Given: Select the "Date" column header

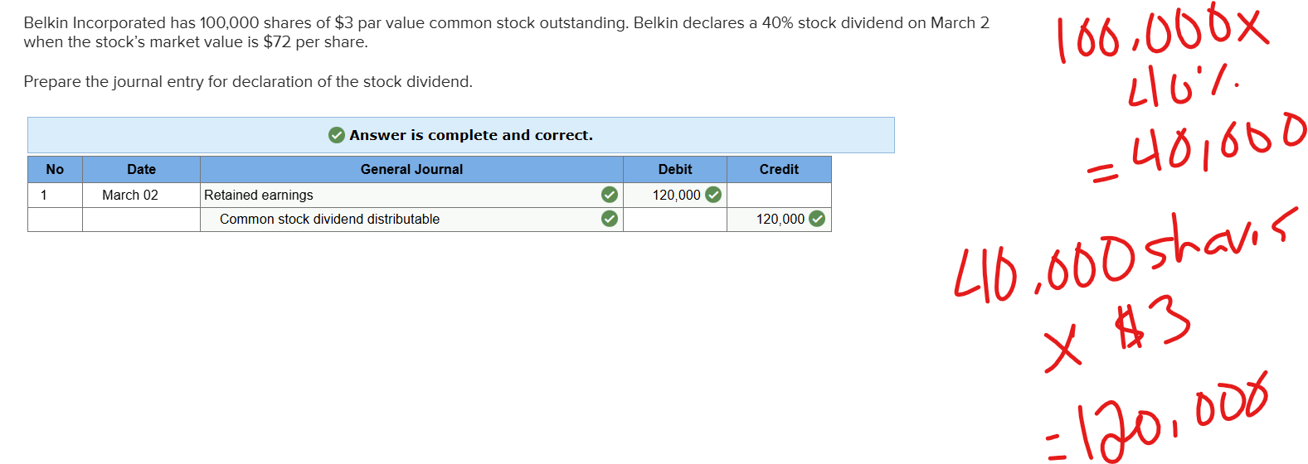Looking at the screenshot, I should click(x=141, y=169).
